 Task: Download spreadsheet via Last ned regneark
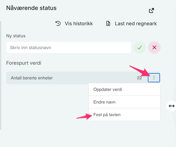[136, 23]
